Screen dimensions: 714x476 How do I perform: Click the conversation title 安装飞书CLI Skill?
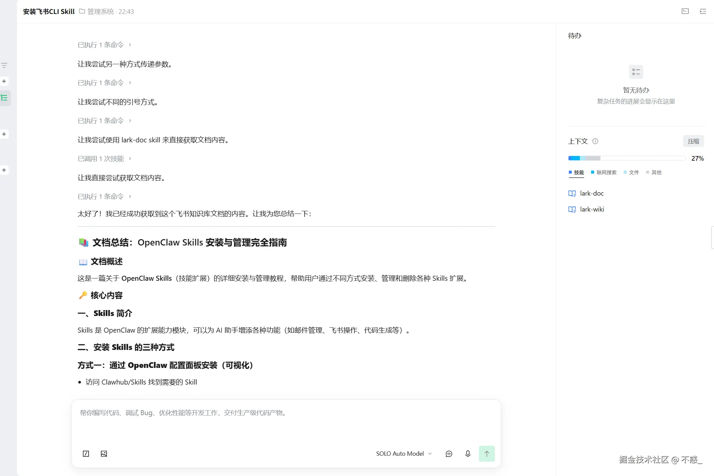point(49,12)
